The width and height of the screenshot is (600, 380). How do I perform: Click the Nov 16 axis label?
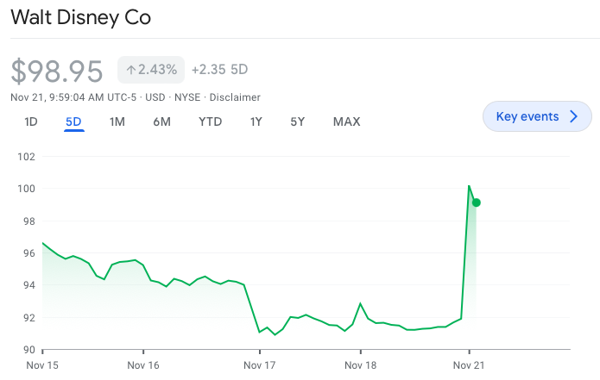(x=143, y=365)
